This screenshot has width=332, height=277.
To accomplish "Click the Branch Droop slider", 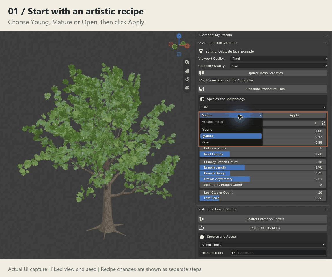I will 263,173.
